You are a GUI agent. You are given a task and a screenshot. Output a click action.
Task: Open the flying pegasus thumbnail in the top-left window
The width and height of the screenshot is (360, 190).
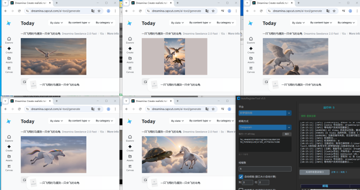click(x=54, y=57)
